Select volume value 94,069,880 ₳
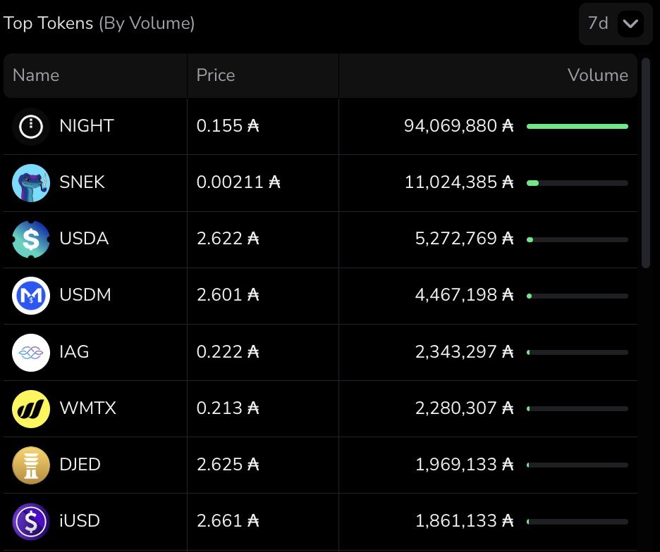 459,126
